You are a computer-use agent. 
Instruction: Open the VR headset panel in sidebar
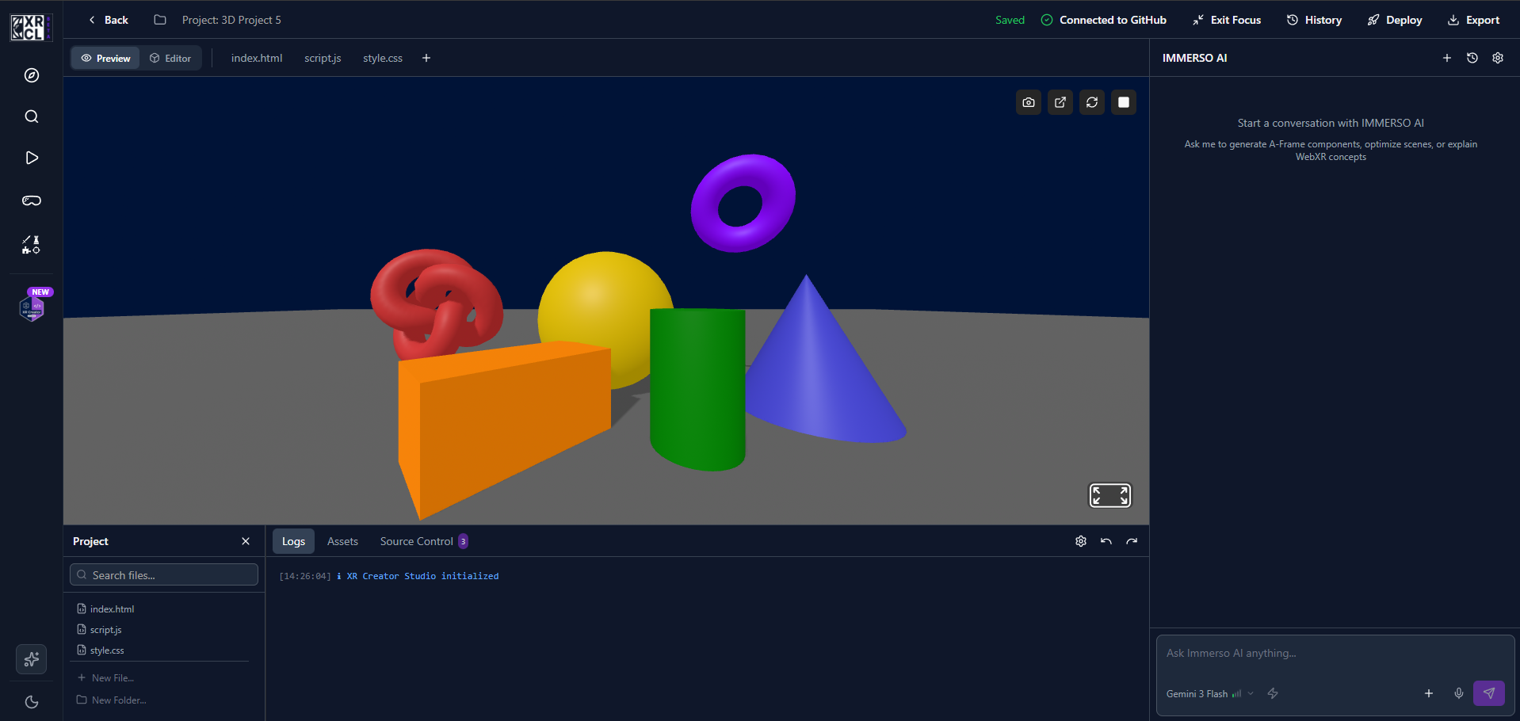tap(32, 200)
